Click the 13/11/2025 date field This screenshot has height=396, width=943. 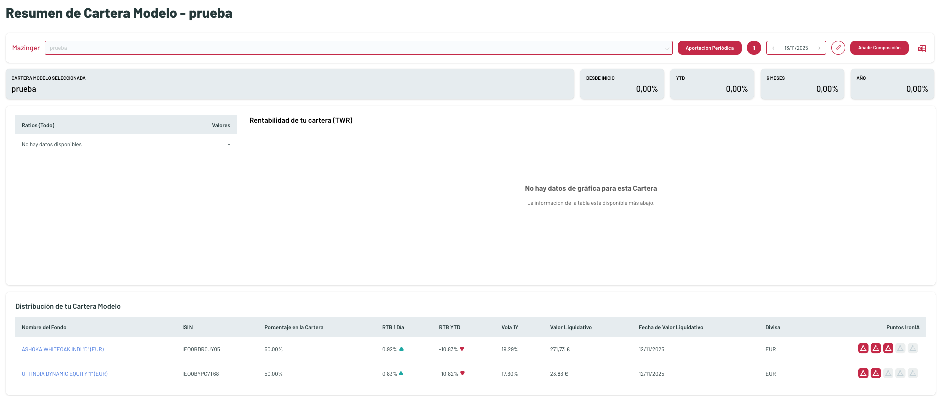796,48
